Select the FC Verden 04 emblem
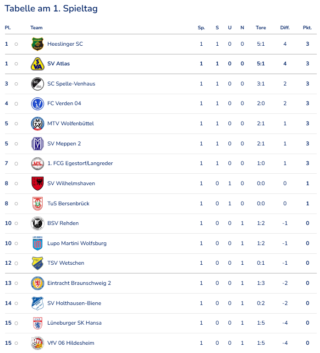The width and height of the screenshot is (320, 353). point(38,103)
